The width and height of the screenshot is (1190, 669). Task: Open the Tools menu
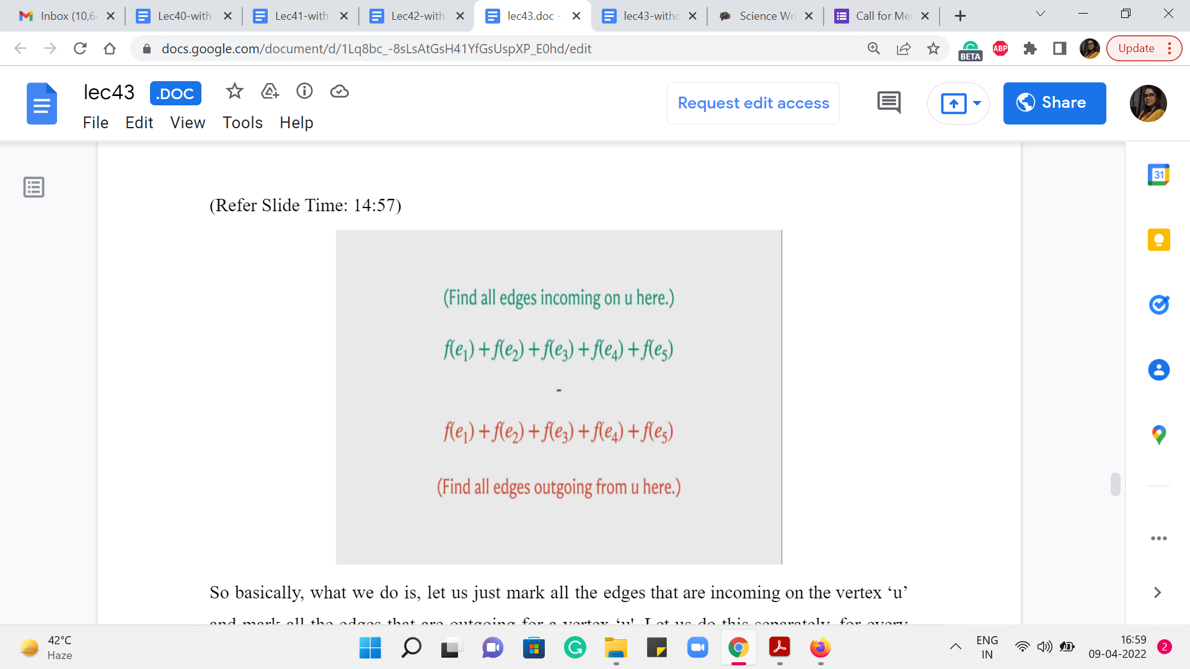242,123
